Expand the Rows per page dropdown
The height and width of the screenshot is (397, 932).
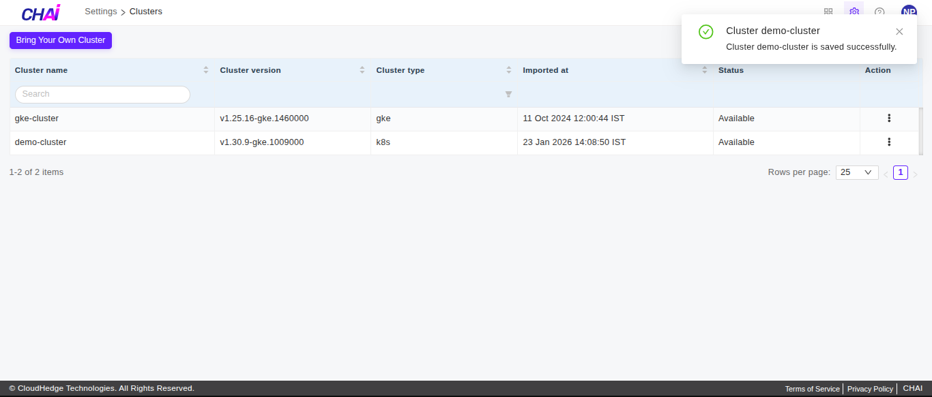pos(857,172)
